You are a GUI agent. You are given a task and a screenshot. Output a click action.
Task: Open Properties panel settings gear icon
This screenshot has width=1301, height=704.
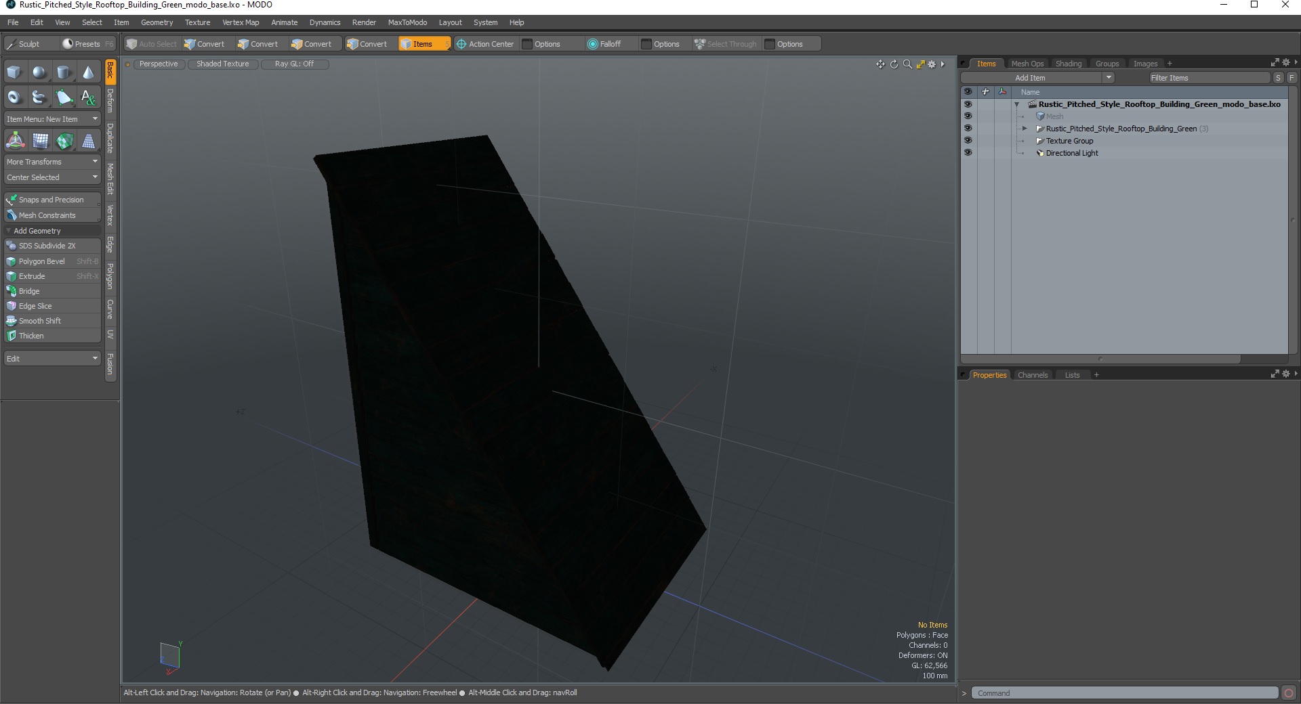1285,374
